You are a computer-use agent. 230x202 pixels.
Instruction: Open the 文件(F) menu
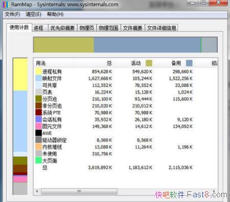pyautogui.click(x=12, y=14)
